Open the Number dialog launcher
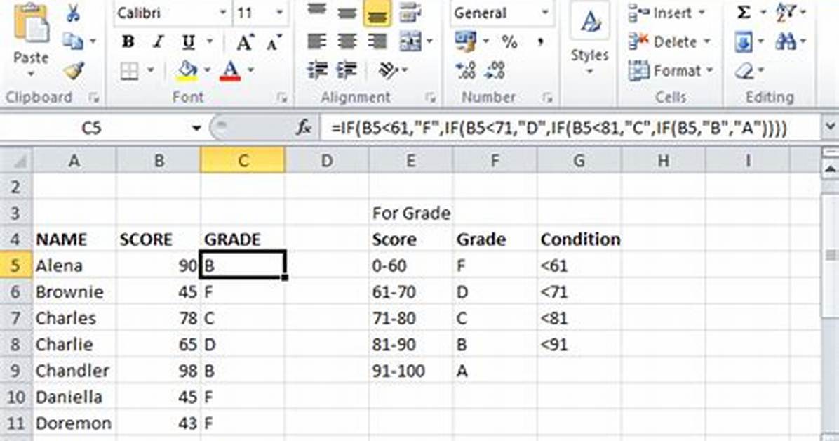Viewport: 839px width, 441px height. [547, 98]
